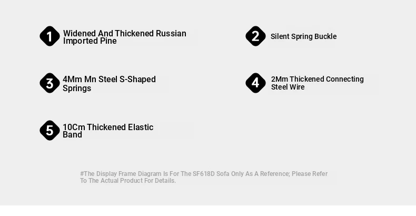Select the SF618D model name in footnote
The height and width of the screenshot is (216, 416).
point(203,174)
